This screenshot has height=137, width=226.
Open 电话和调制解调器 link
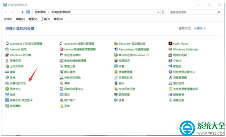(x=75, y=61)
